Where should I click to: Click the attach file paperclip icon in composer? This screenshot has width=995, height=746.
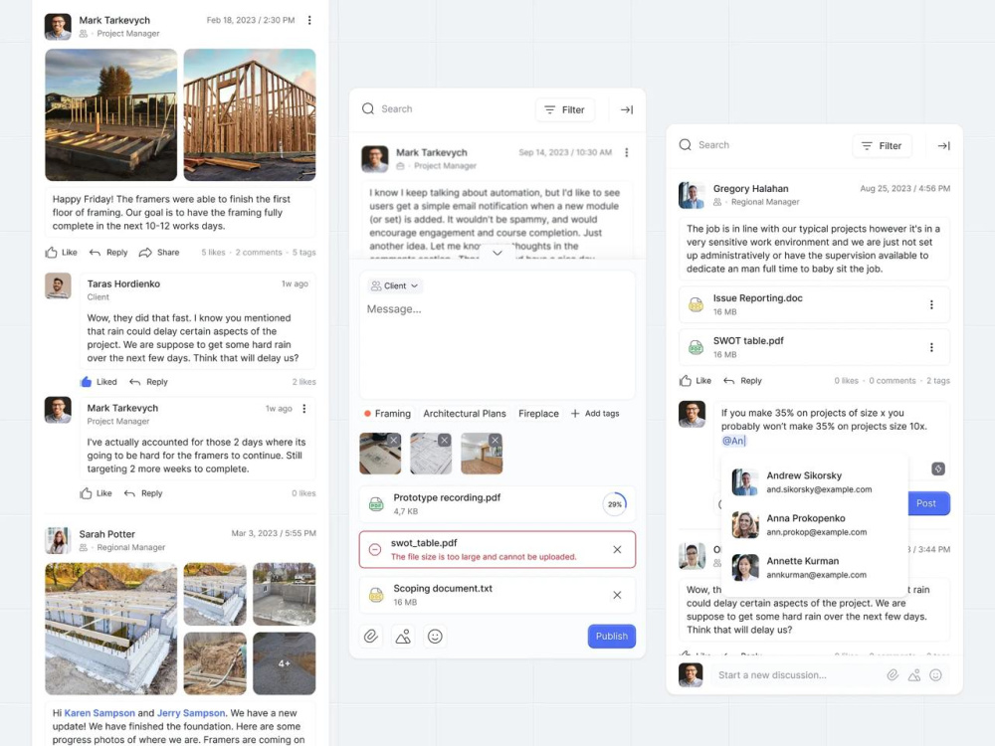[x=371, y=637]
